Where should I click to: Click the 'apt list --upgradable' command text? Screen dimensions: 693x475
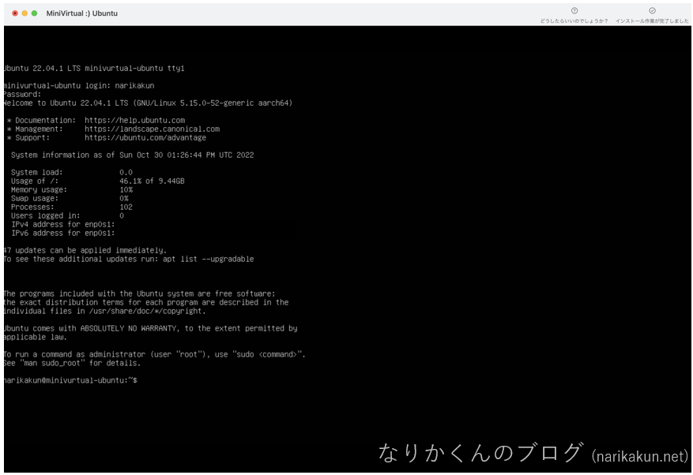pos(208,259)
